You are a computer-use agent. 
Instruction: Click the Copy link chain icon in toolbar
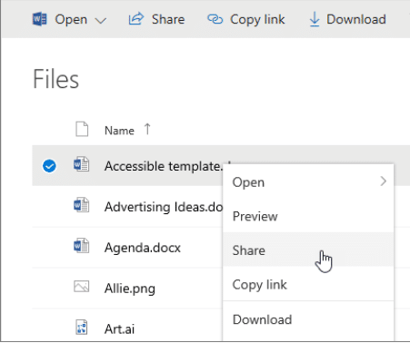click(x=215, y=19)
